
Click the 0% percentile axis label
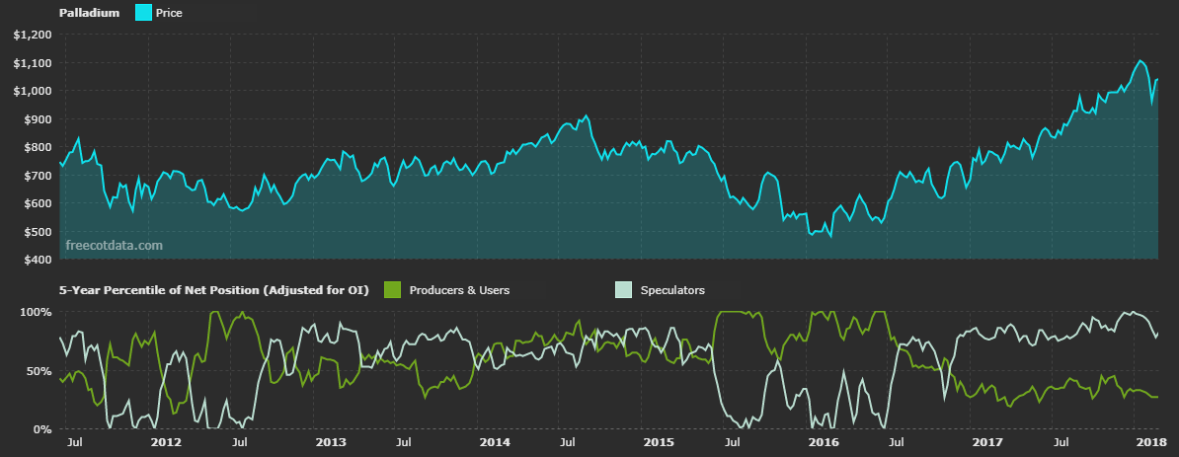click(x=42, y=430)
